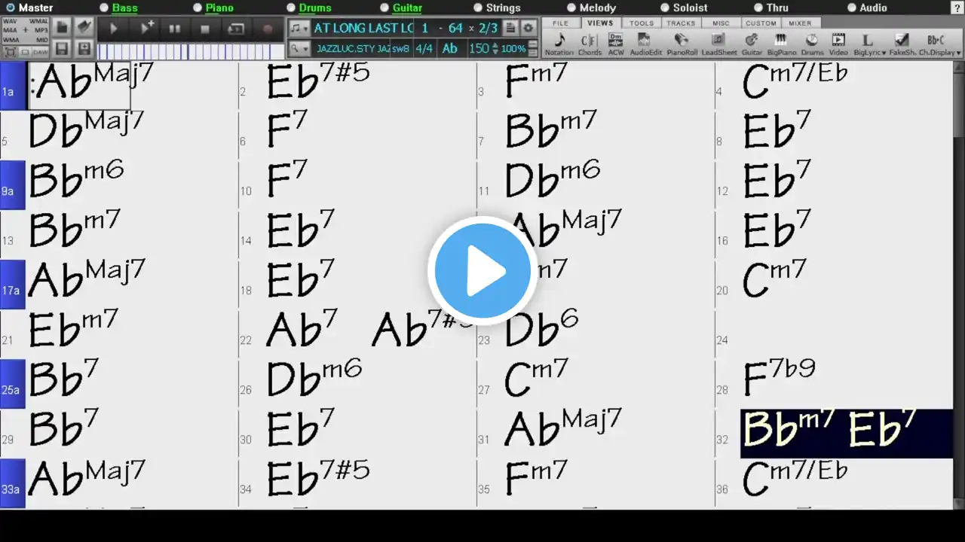Open the Guitar fretboard view
This screenshot has width=965, height=542.
[752, 44]
